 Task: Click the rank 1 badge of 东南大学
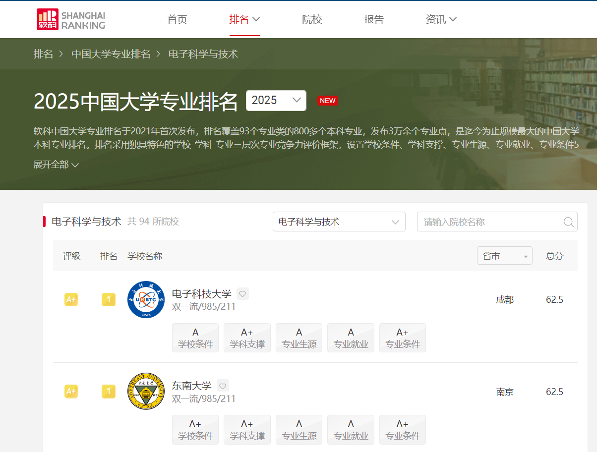click(x=109, y=392)
